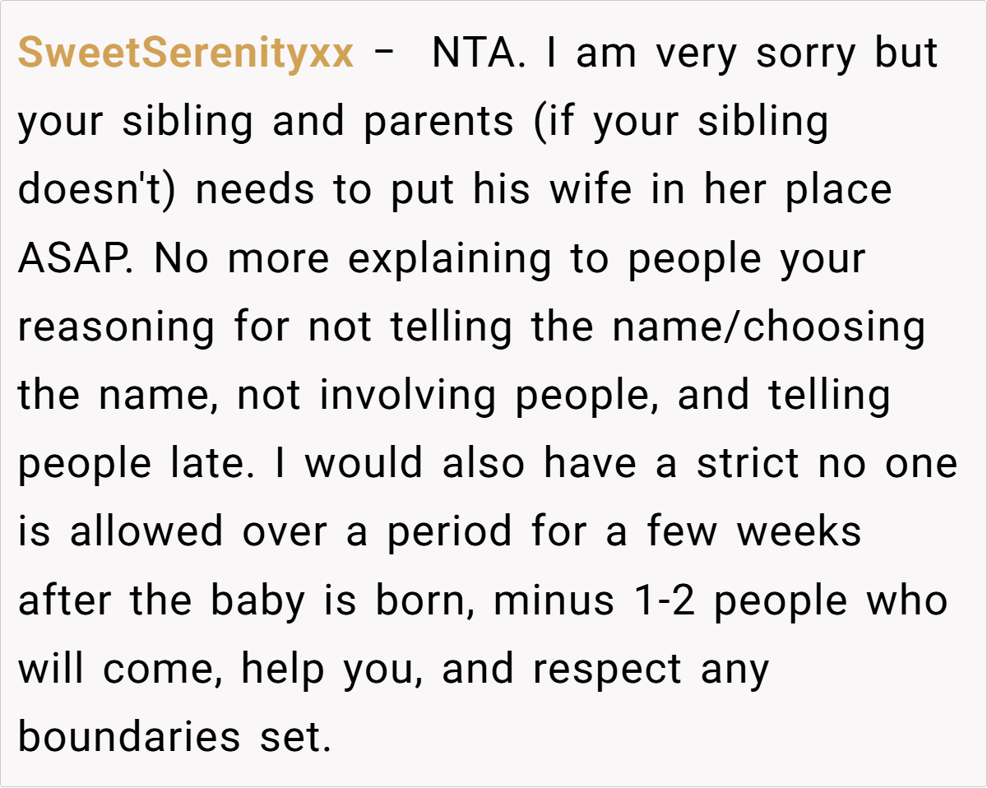Click the text "name/choosing" in the comment

click(768, 327)
